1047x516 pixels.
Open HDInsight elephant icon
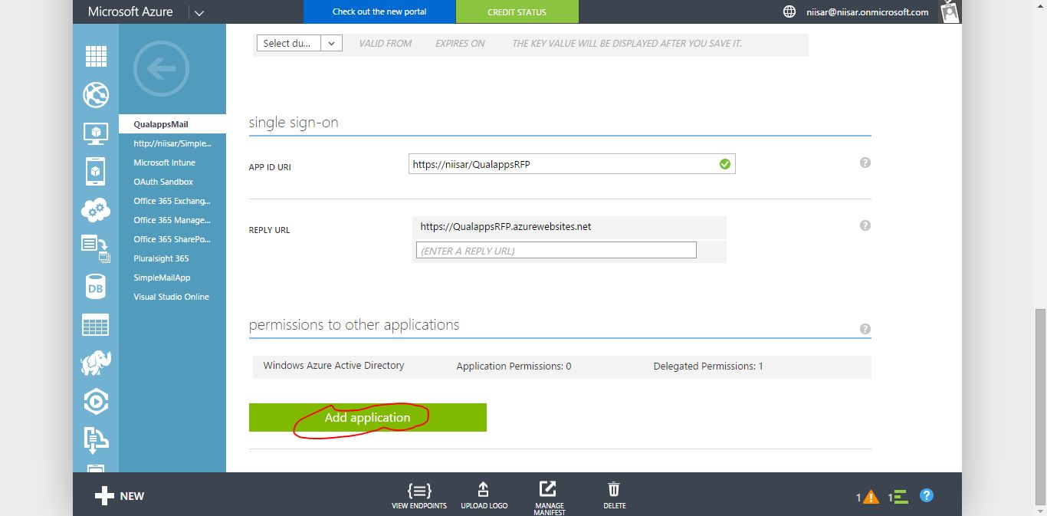click(96, 363)
